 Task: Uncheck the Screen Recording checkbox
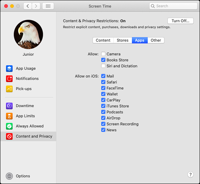(103, 124)
